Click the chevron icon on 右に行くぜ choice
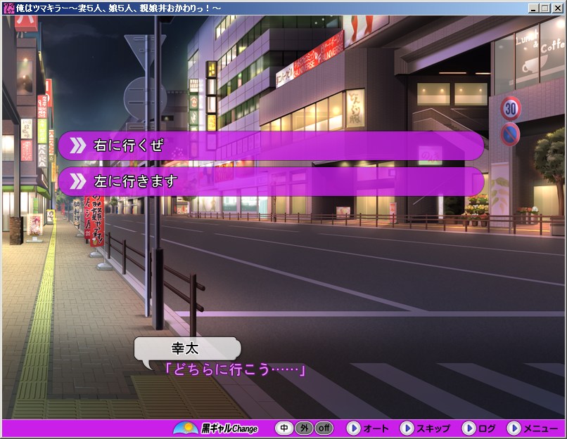Screen dimensions: 567x439 coord(77,145)
